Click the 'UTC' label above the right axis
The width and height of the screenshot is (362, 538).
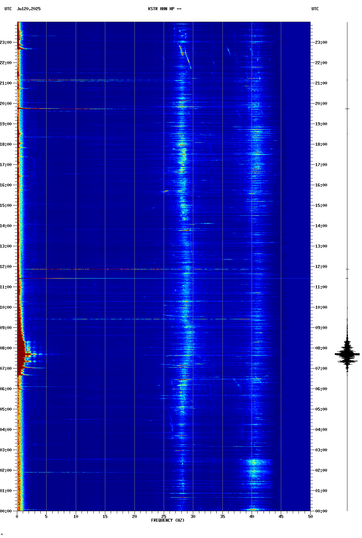[315, 9]
